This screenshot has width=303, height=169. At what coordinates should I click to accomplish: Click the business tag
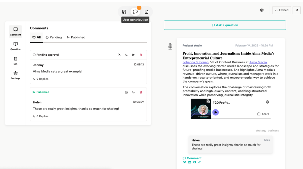[x=273, y=131]
